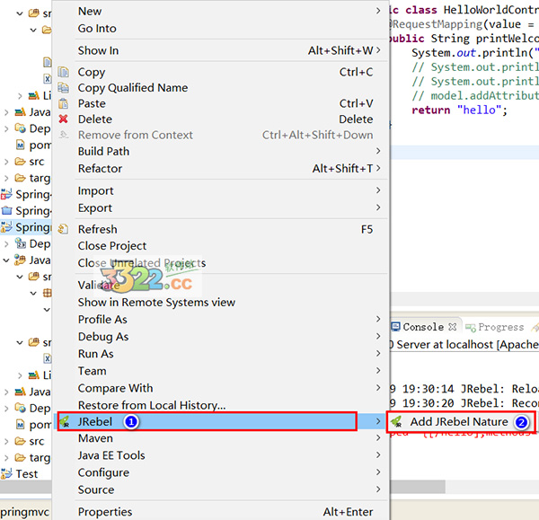Click the red Delete X icon
The width and height of the screenshot is (539, 520).
(63, 119)
